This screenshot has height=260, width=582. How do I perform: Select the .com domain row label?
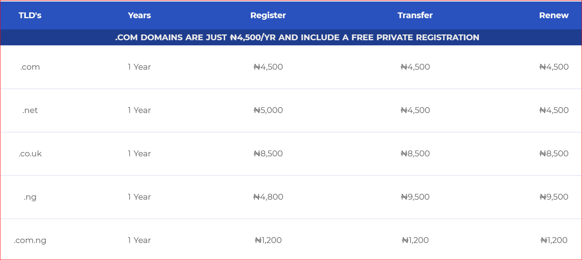[x=30, y=67]
